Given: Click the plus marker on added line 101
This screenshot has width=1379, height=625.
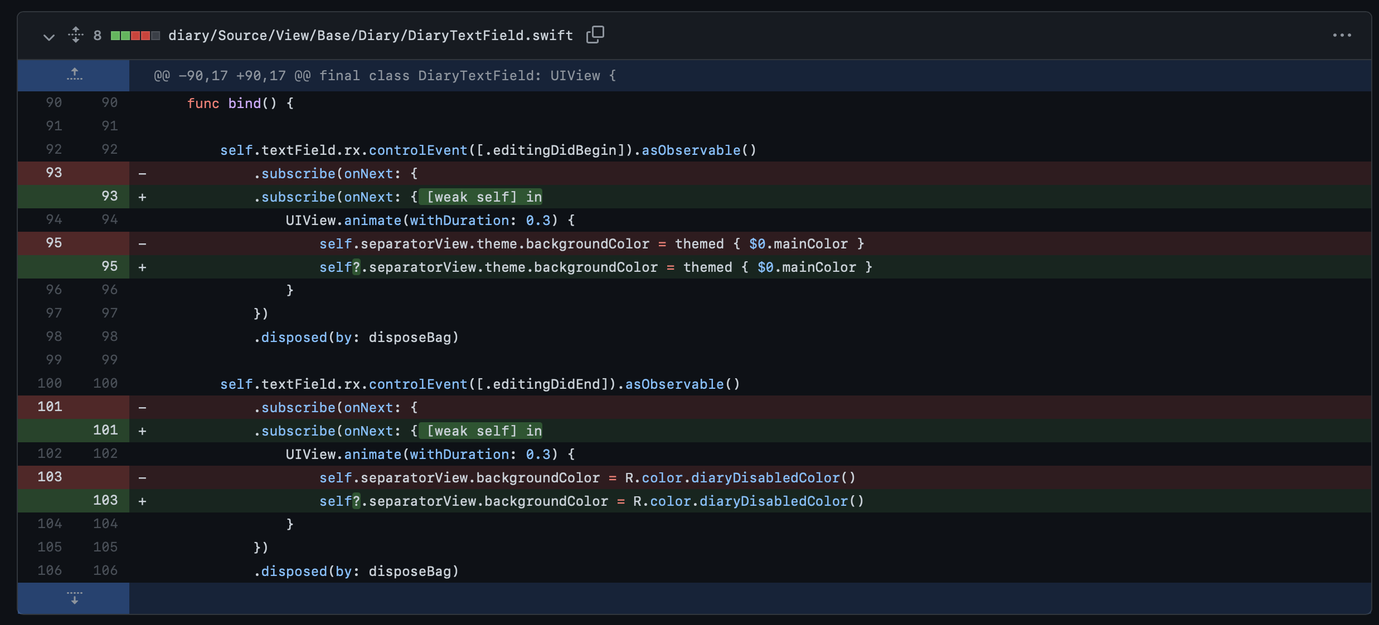Looking at the screenshot, I should click(x=143, y=431).
